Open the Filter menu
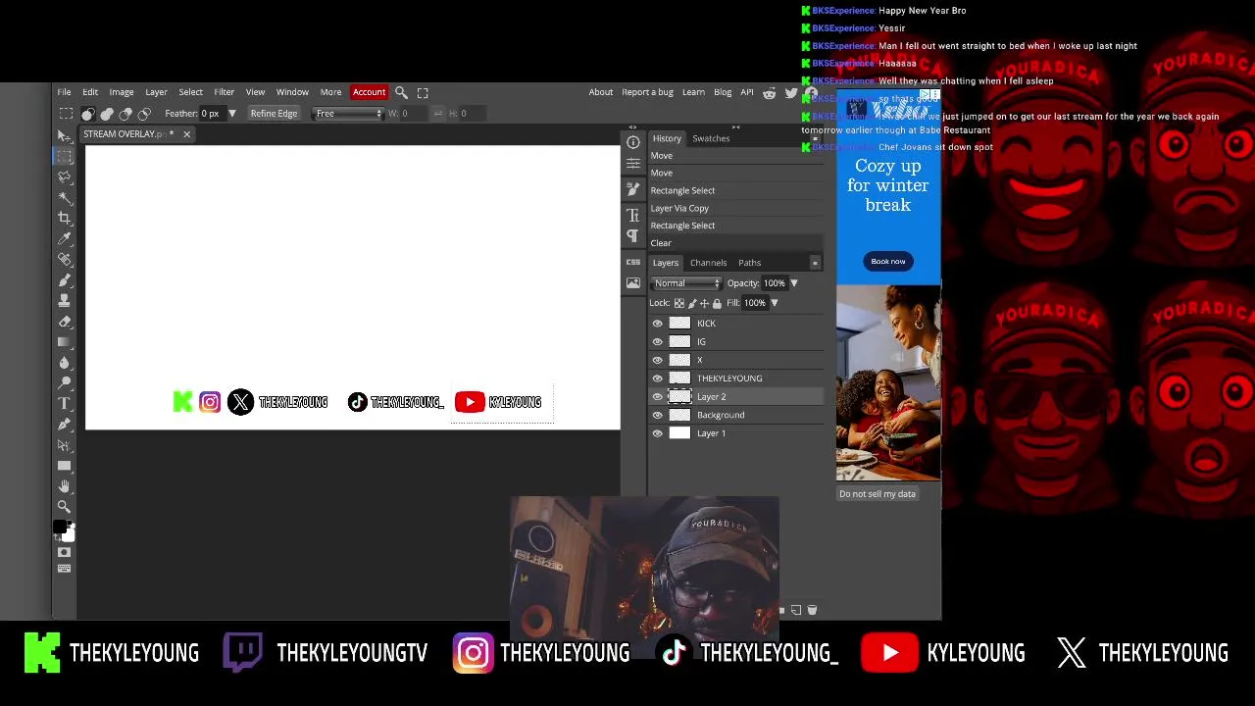The height and width of the screenshot is (706, 1255). (225, 92)
